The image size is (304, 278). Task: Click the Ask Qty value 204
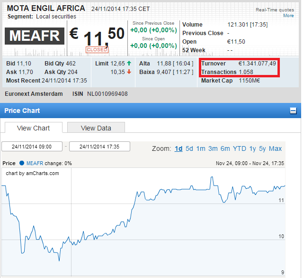tap(72, 72)
